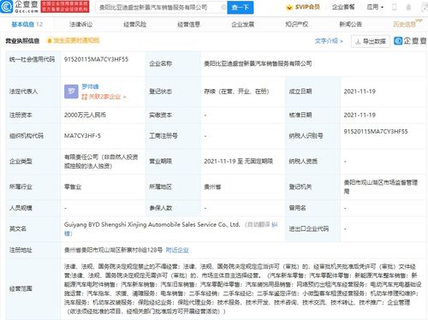
Task: Click the 2000万元人民币 registered capital value
Action: tap(85, 115)
